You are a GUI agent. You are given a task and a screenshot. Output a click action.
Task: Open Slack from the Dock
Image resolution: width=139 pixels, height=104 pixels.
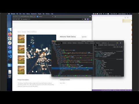coord(10,43)
